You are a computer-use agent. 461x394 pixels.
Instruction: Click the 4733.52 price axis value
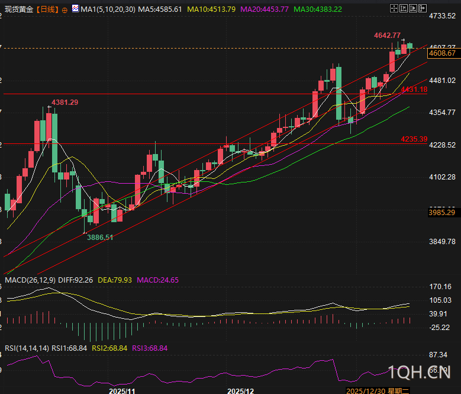click(442, 16)
